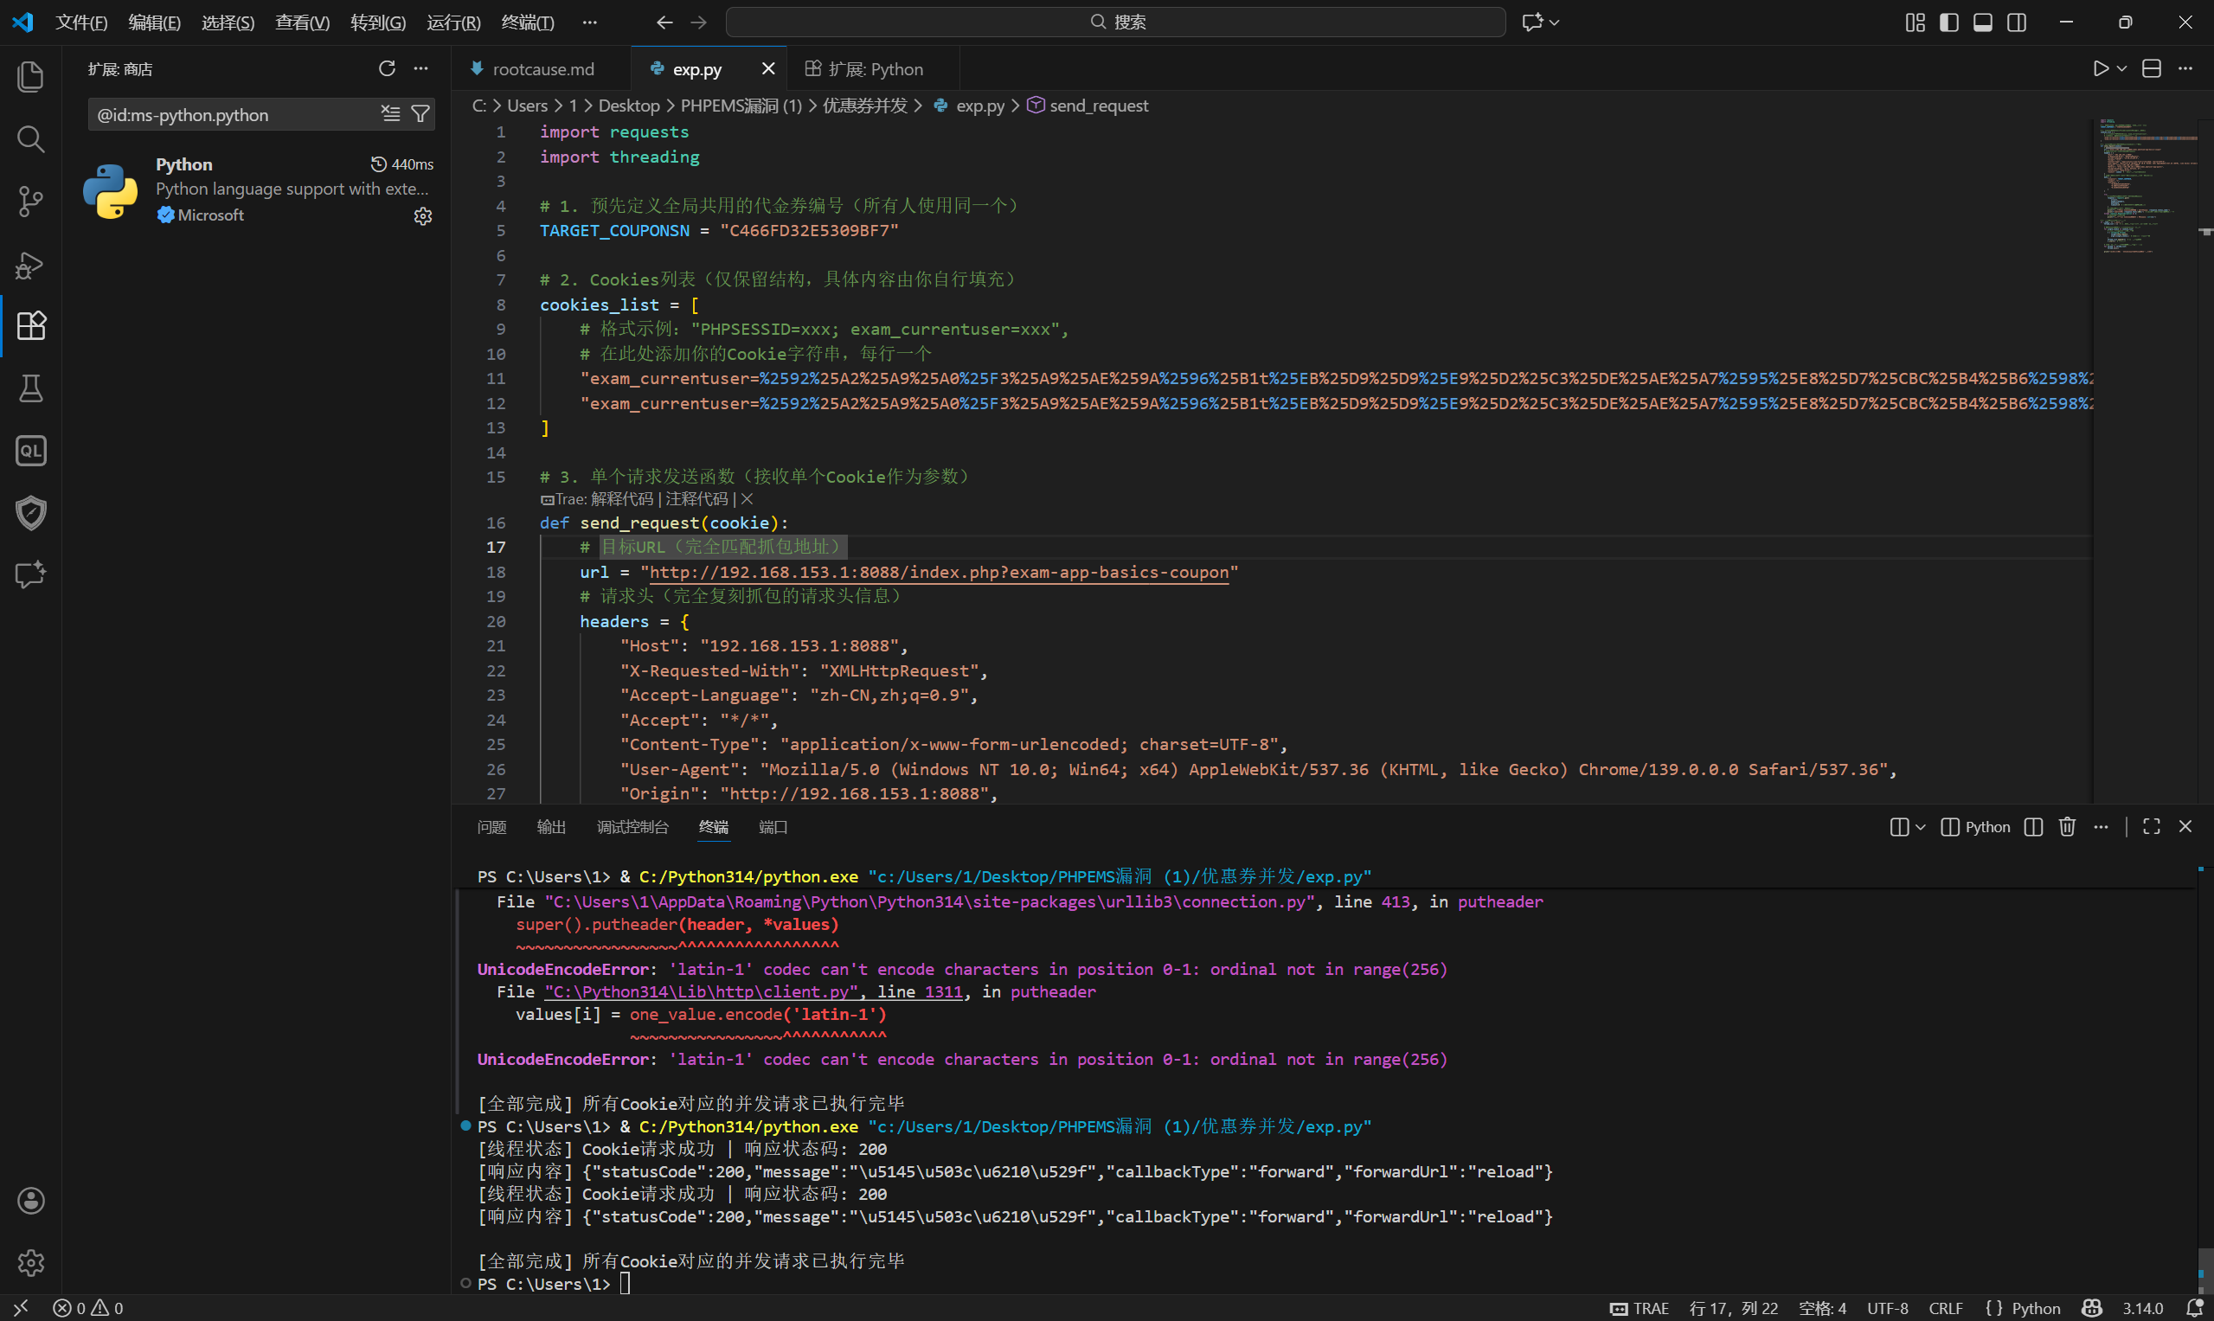2214x1321 pixels.
Task: Toggle bottom panel visibility
Action: pyautogui.click(x=1982, y=22)
